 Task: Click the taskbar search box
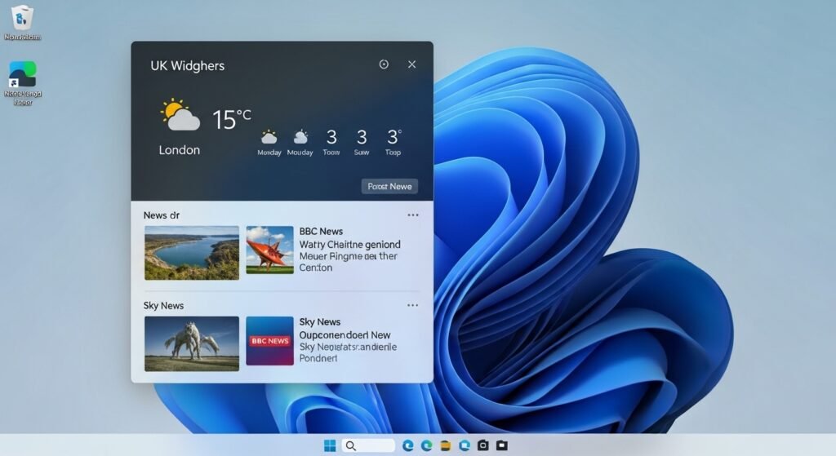click(x=368, y=445)
